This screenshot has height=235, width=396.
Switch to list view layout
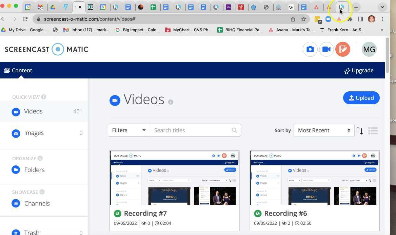373,130
